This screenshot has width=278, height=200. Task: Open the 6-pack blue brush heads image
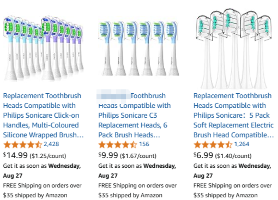138,48
